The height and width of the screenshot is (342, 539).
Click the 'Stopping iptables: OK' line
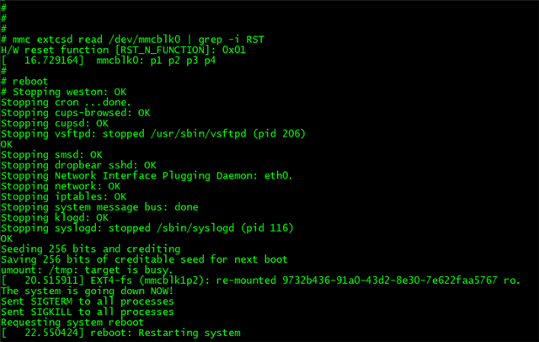point(64,196)
